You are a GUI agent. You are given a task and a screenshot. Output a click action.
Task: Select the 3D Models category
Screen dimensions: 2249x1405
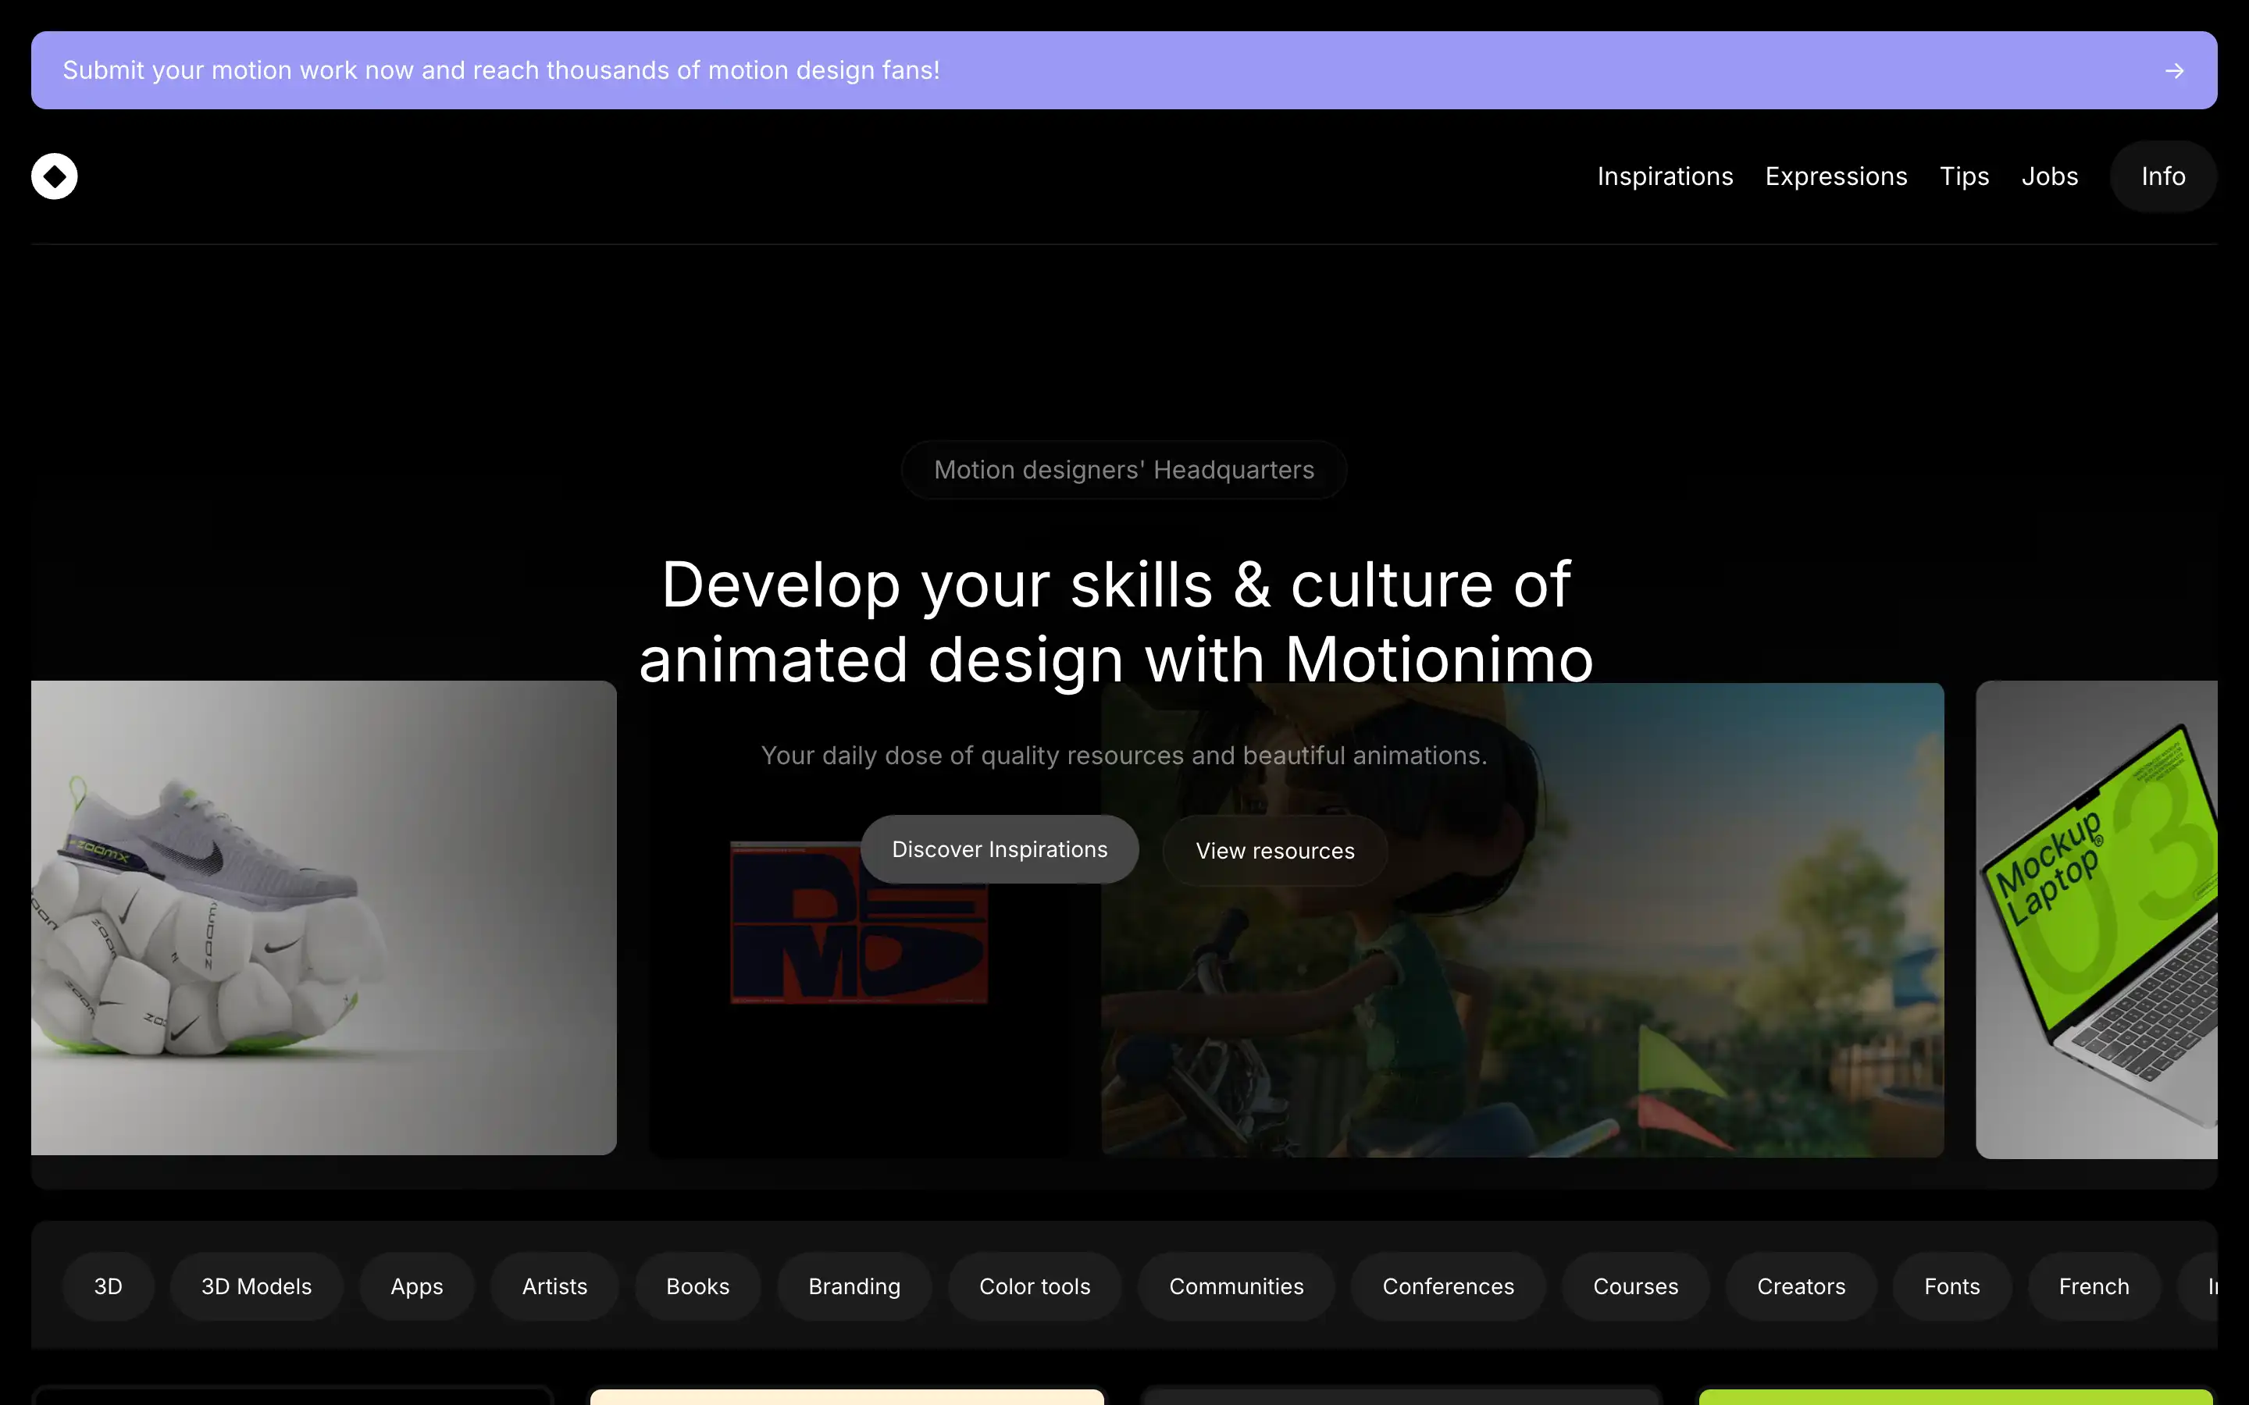[256, 1286]
